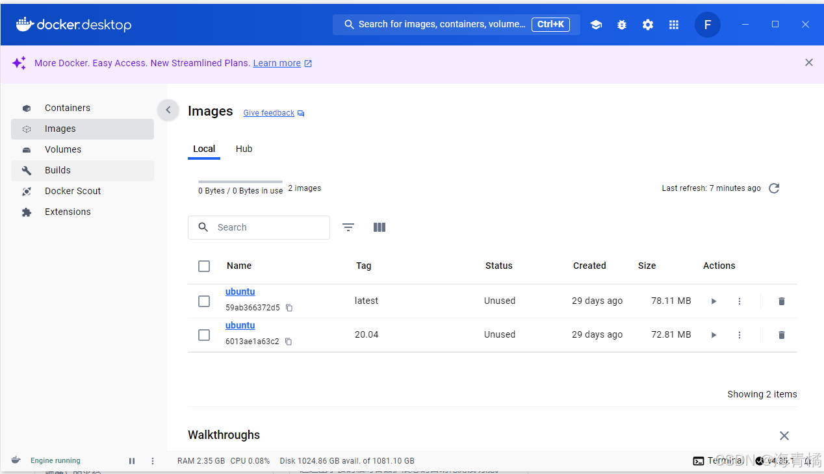Sort by the Tag column header
The height and width of the screenshot is (474, 824).
click(x=364, y=266)
